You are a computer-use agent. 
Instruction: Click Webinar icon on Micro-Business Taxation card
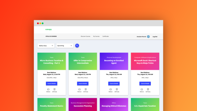tap(48, 89)
